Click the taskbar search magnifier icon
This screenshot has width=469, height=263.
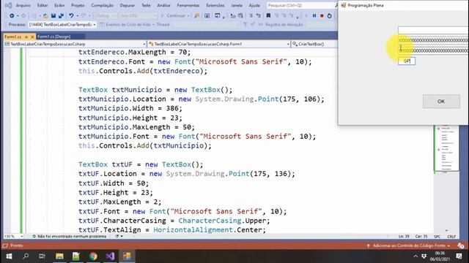tap(26, 256)
